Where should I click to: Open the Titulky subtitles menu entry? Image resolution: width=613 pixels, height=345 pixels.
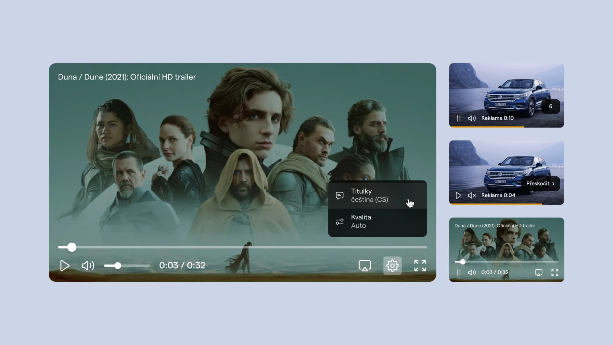(x=377, y=195)
